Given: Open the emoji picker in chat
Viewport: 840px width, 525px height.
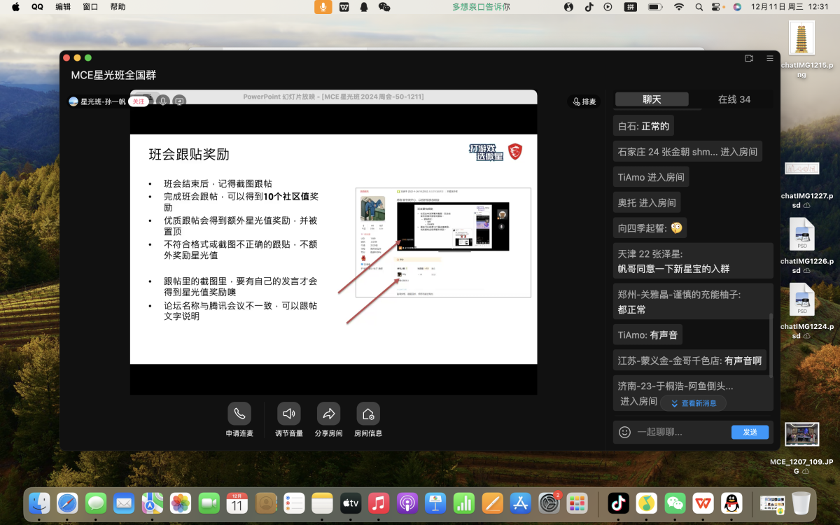Looking at the screenshot, I should [x=625, y=432].
